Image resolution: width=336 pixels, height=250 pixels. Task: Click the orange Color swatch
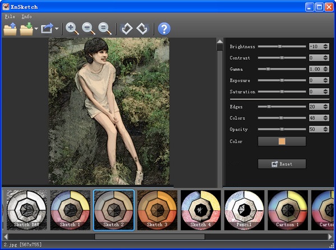click(x=282, y=141)
